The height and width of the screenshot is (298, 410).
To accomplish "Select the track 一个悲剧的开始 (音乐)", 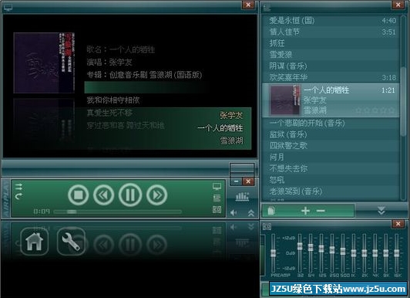I will click(x=330, y=123).
